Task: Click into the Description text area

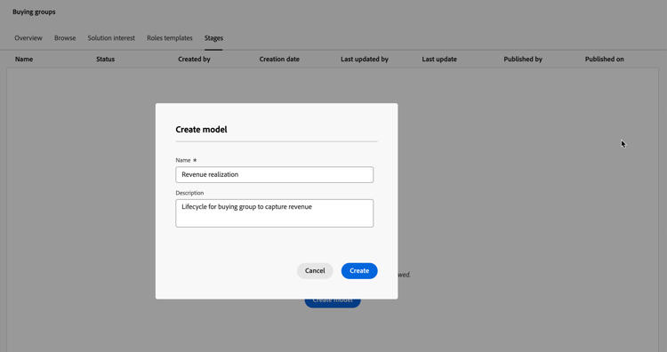Action: click(275, 213)
